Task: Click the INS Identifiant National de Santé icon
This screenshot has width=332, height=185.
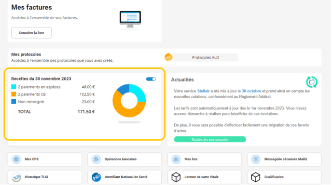Action: click(96, 177)
